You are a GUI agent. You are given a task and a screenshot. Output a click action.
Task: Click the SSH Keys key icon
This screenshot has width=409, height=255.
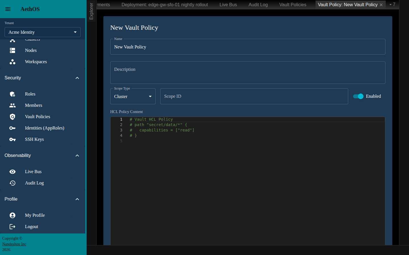(12, 139)
